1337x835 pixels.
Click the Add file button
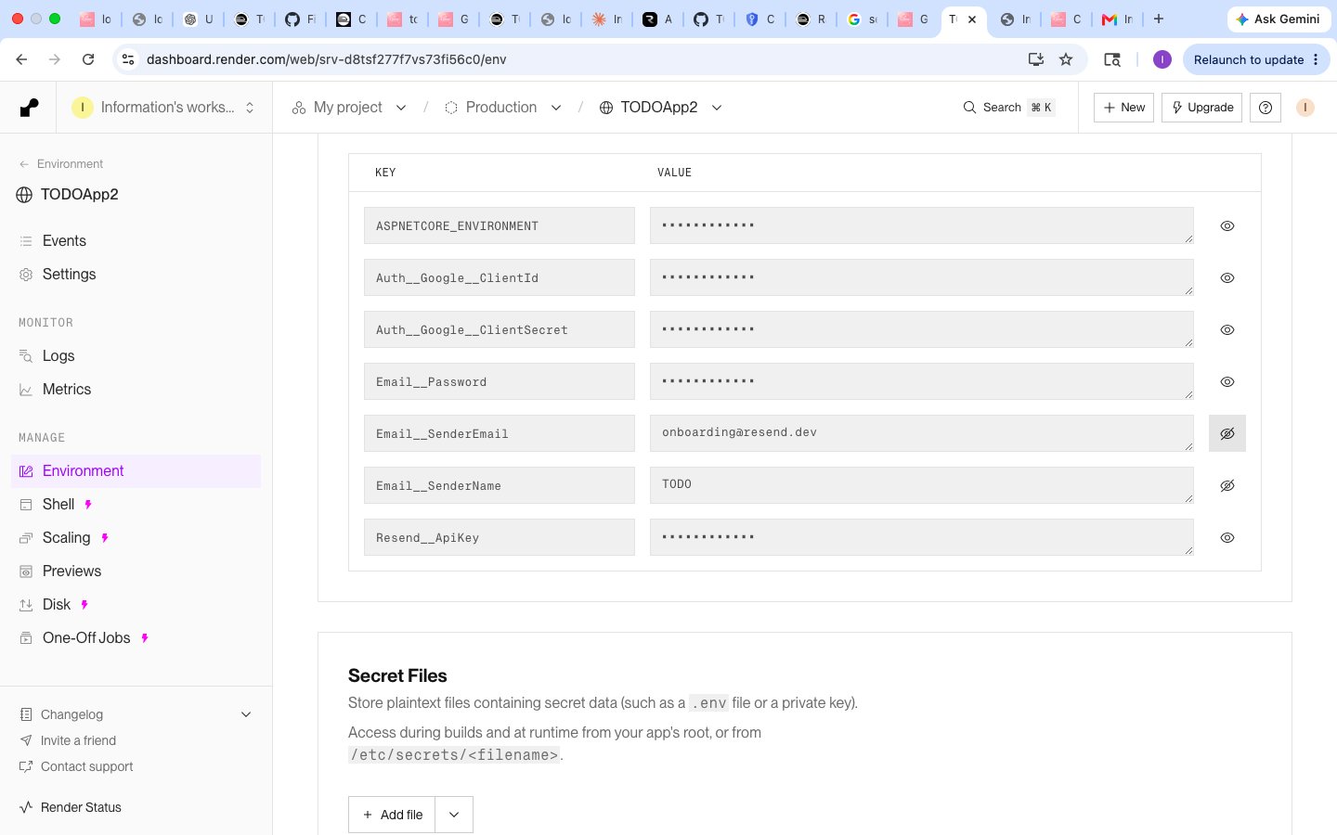coord(392,815)
